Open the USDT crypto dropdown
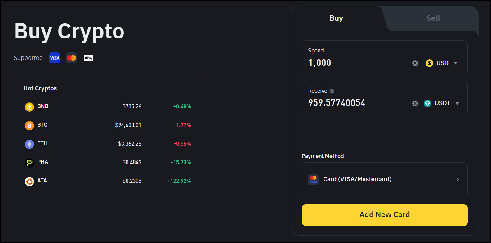 click(x=442, y=103)
